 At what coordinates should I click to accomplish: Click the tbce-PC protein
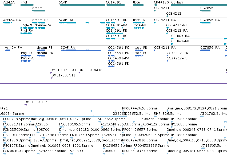(x=139, y=56)
